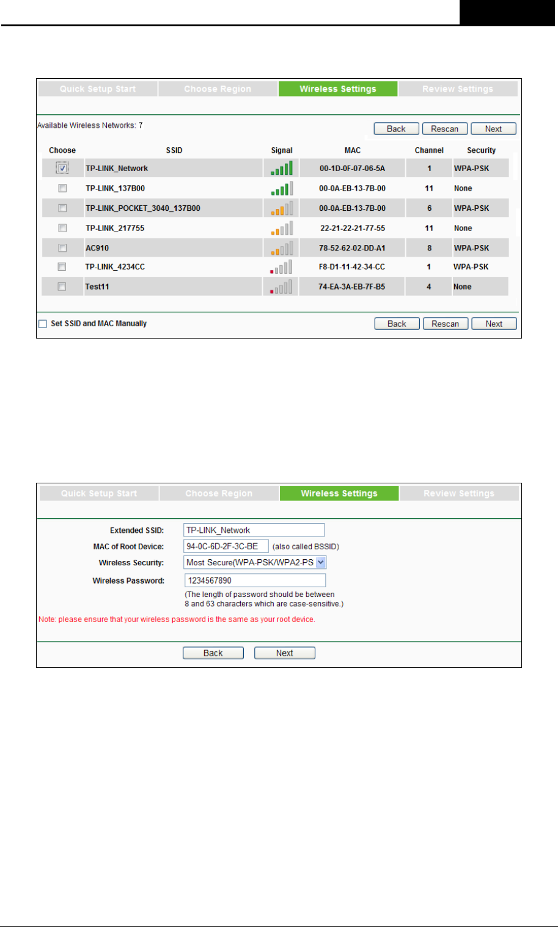
Task: Click the Signal column header
Action: pos(282,150)
